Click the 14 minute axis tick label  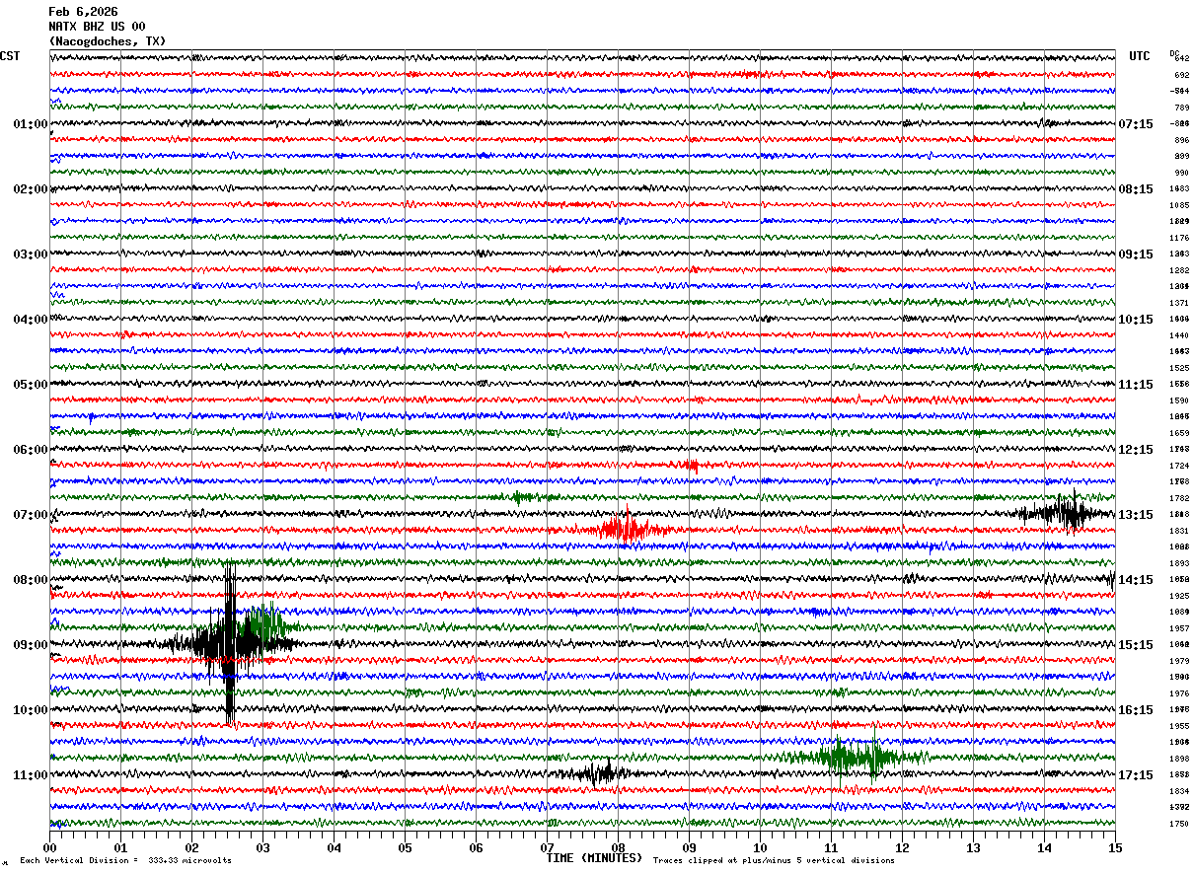click(1044, 847)
